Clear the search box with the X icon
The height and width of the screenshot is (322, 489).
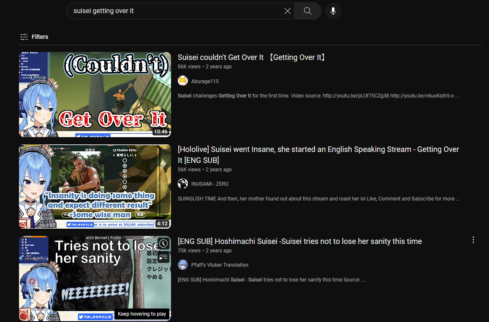pyautogui.click(x=287, y=11)
